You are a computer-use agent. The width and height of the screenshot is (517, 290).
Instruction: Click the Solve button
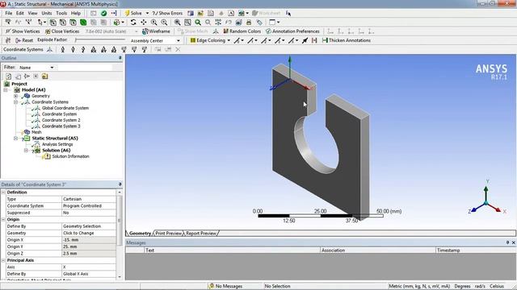(133, 13)
